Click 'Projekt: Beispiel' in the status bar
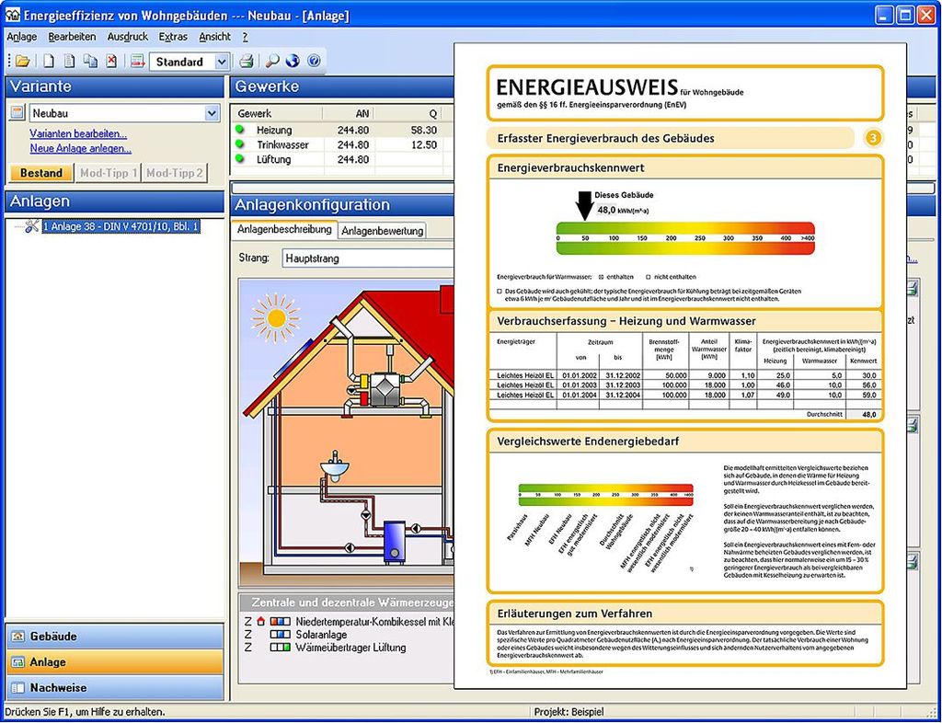The height and width of the screenshot is (723, 942). tap(569, 712)
